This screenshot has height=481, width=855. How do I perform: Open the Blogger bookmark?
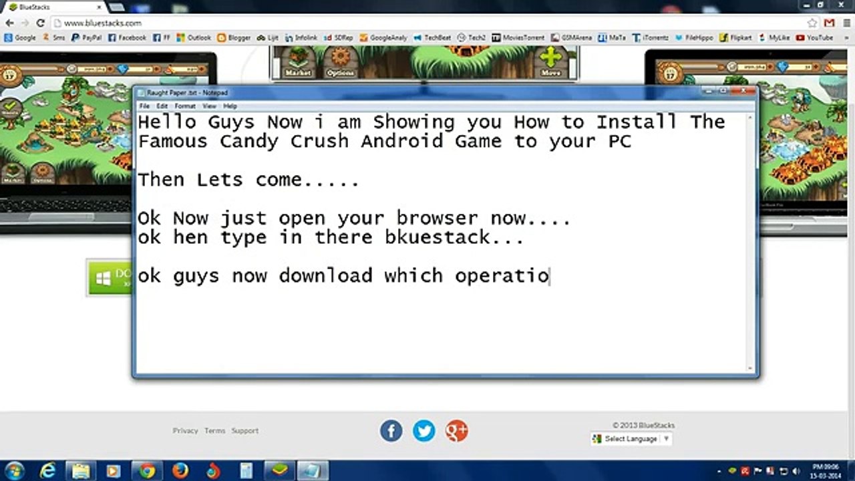click(234, 38)
